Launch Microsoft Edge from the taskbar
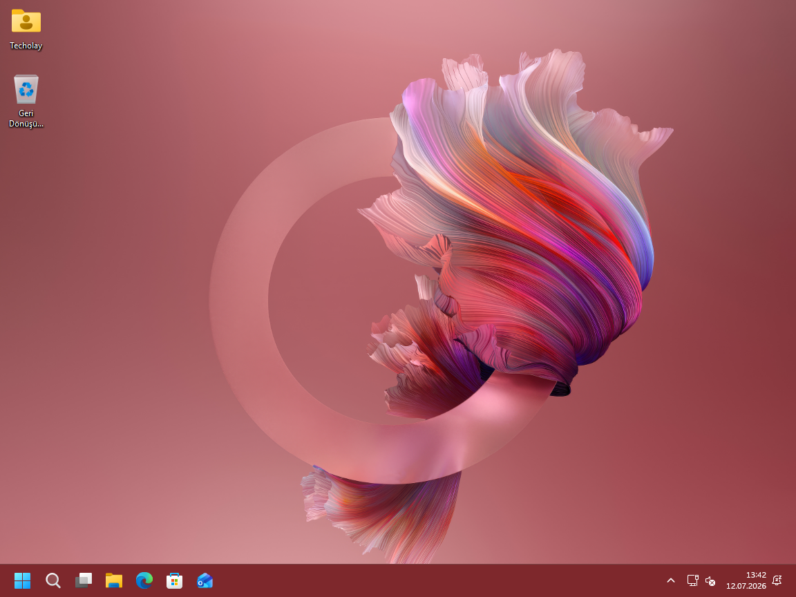This screenshot has width=796, height=597. point(144,580)
